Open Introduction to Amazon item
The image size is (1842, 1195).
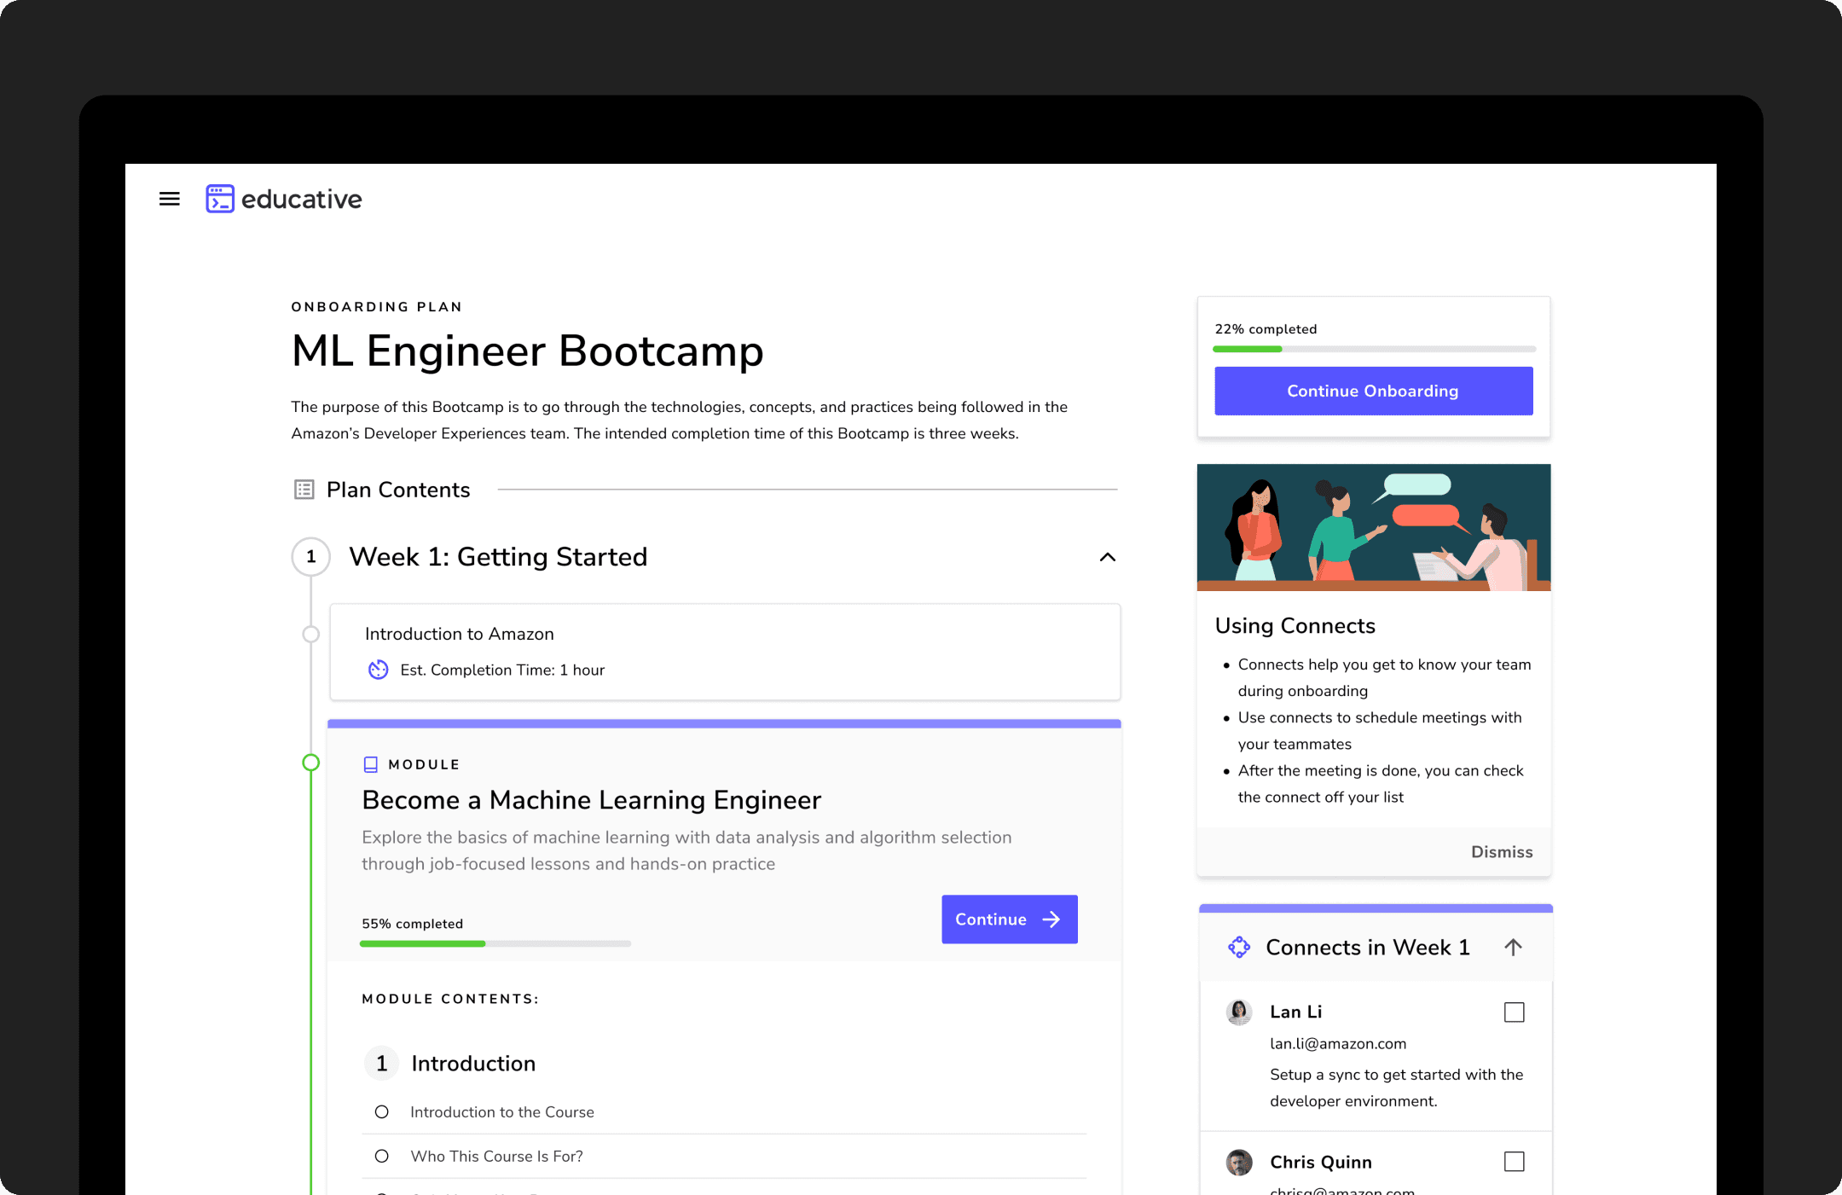[460, 634]
